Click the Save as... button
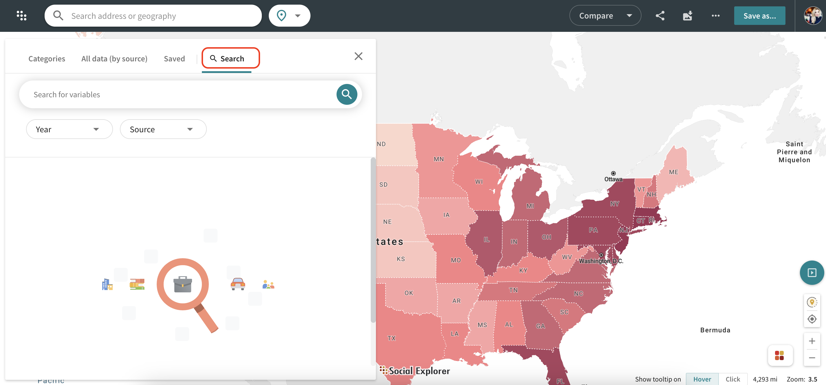Viewport: 826px width, 385px height. click(759, 15)
